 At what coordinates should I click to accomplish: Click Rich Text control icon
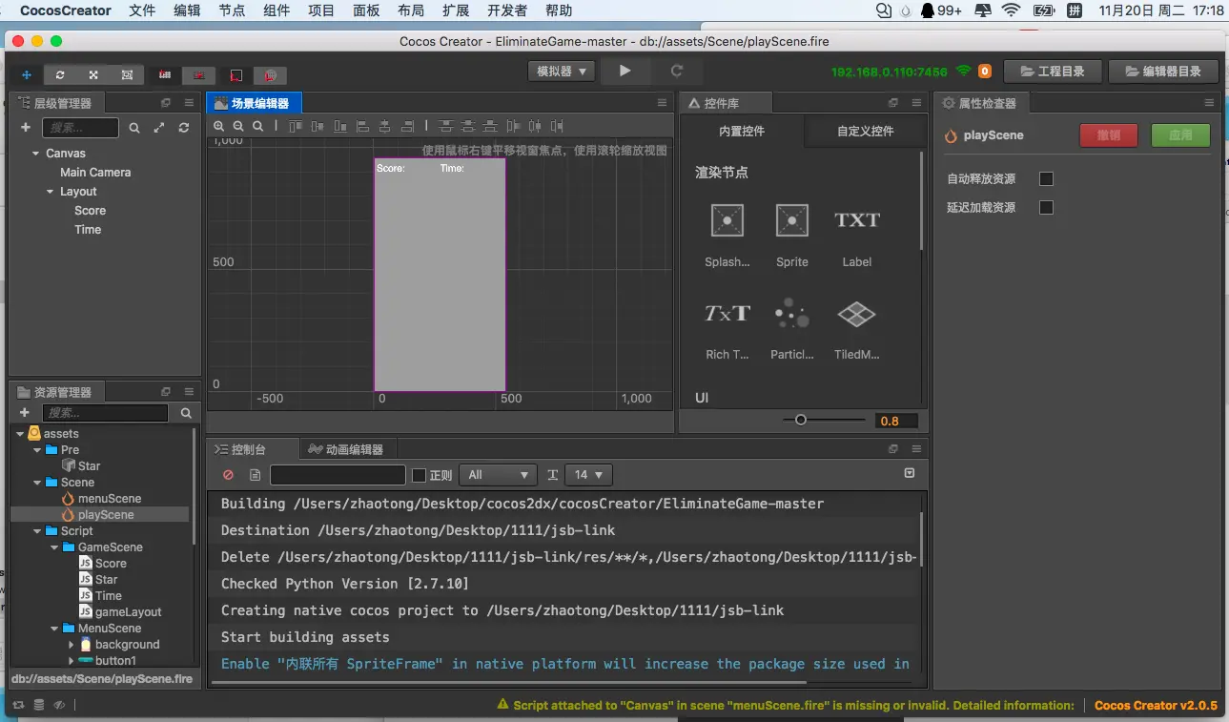(x=727, y=313)
